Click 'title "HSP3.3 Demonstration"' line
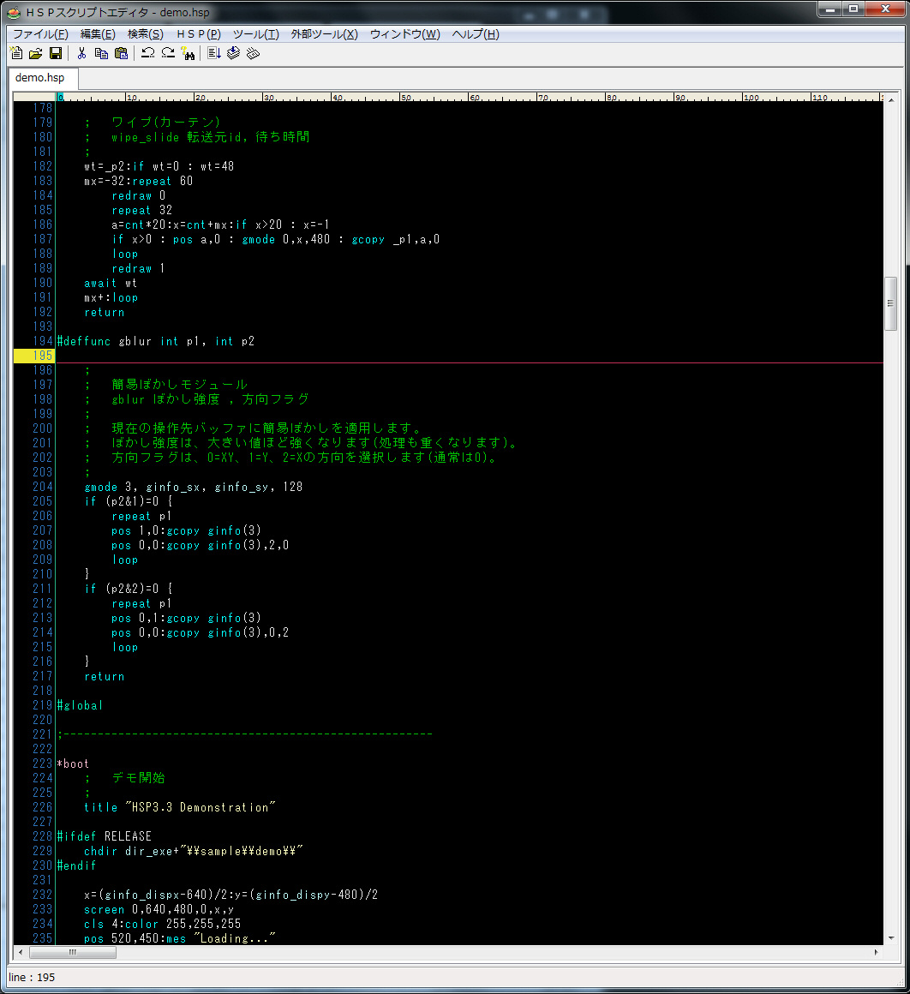Screen dimensions: 910x994 point(180,807)
